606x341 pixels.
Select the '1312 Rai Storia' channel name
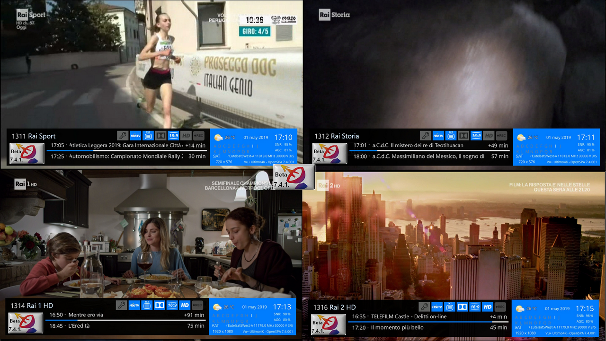pyautogui.click(x=337, y=136)
